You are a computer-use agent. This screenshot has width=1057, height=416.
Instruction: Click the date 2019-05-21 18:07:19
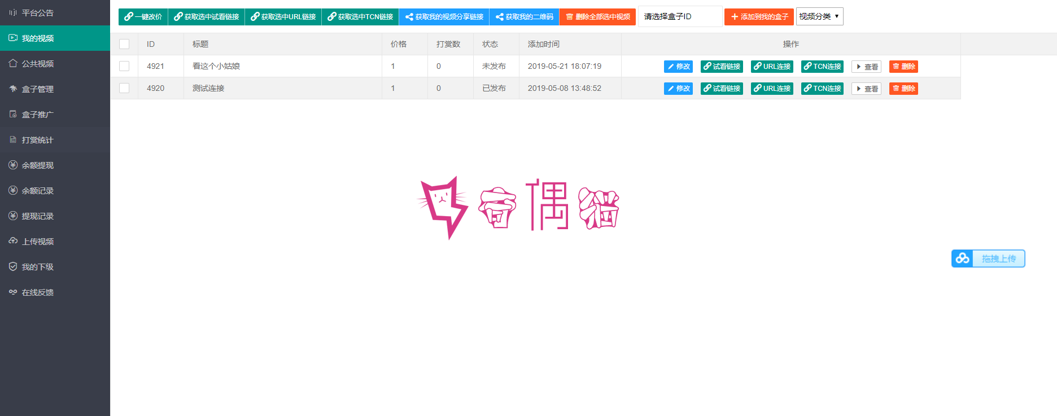[x=565, y=66]
